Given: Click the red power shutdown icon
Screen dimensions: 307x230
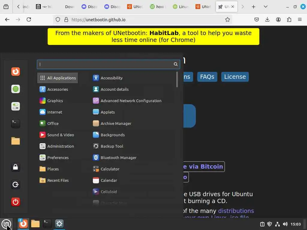Looking at the screenshot, I should (16, 202).
